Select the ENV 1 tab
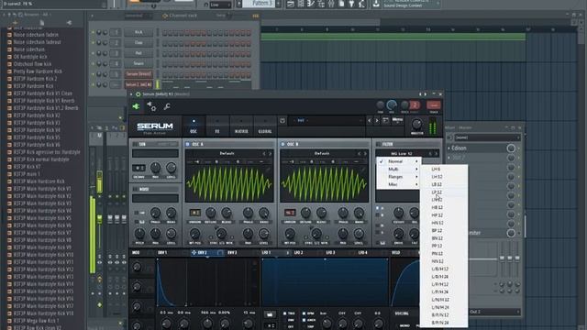Viewport: 587px width, 330px height. click(162, 253)
